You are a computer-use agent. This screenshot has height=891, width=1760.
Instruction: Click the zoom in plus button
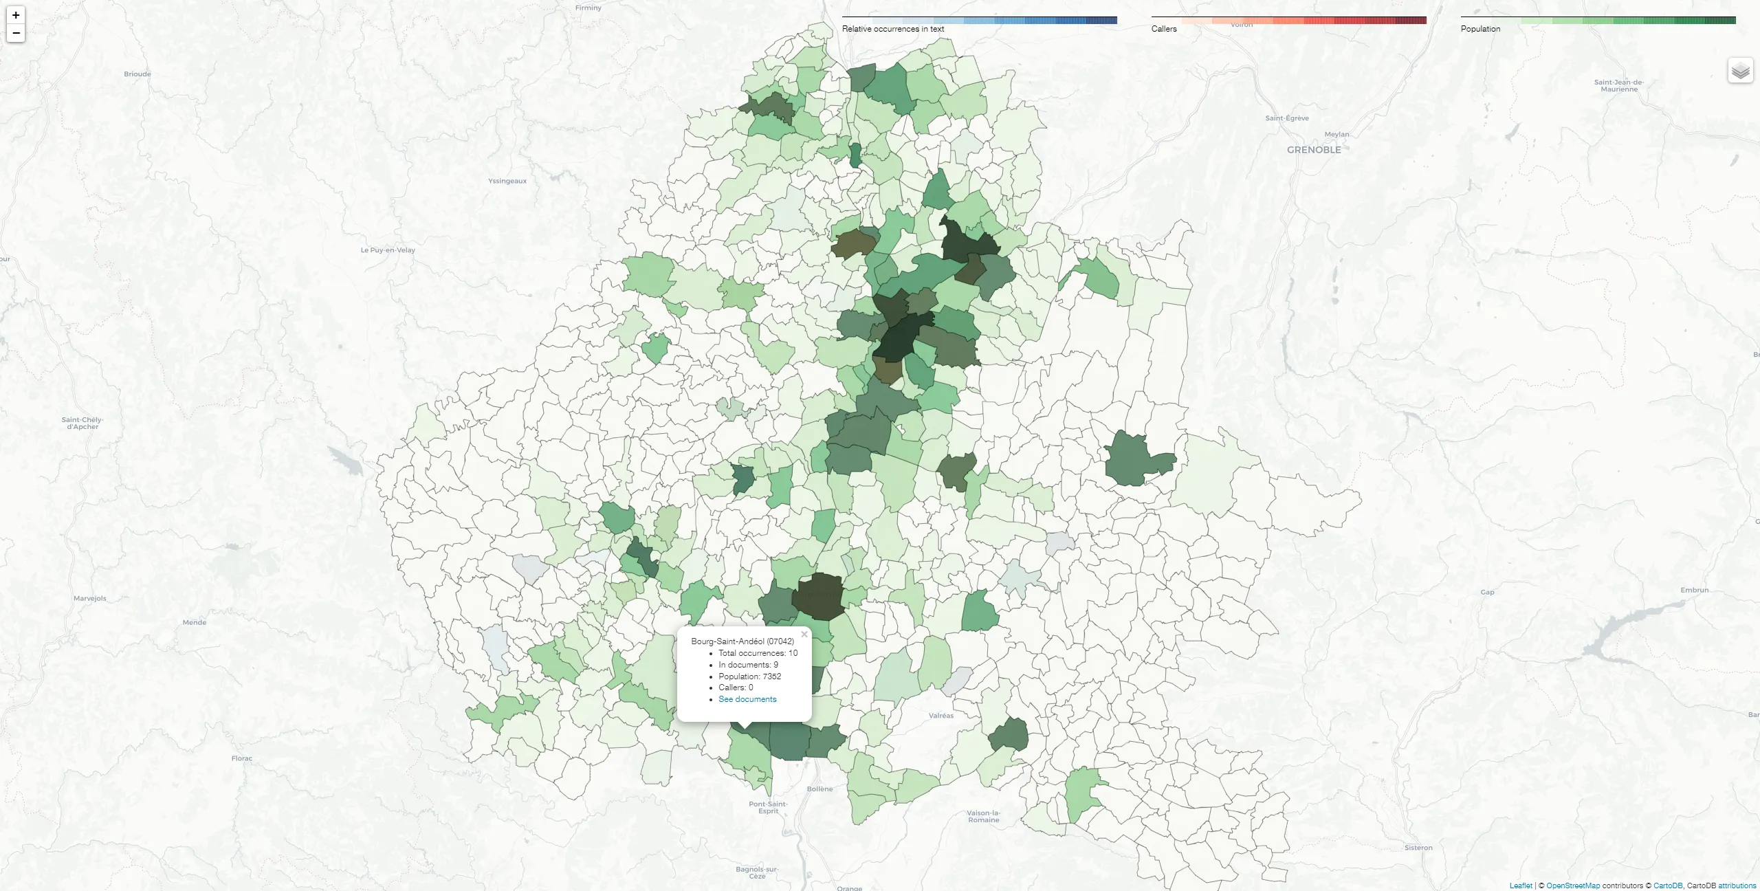point(16,15)
